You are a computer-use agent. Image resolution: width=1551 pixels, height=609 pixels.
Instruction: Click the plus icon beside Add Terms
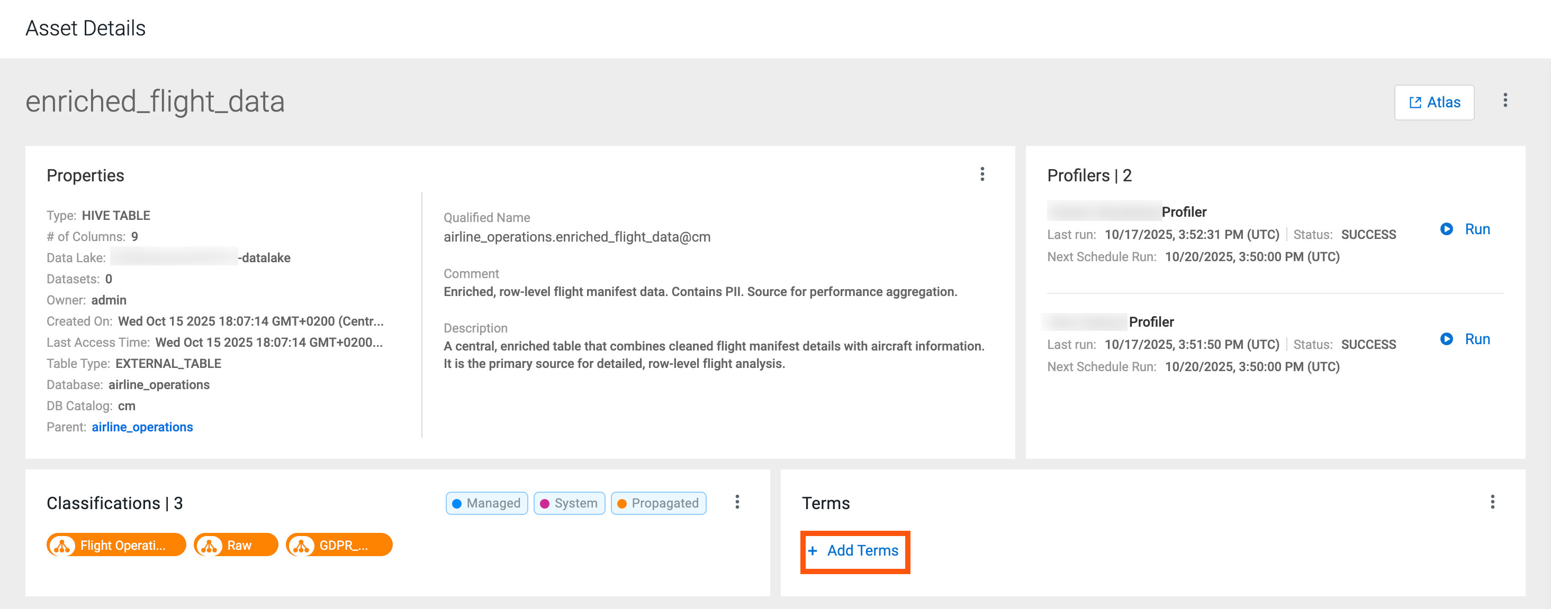click(x=812, y=551)
